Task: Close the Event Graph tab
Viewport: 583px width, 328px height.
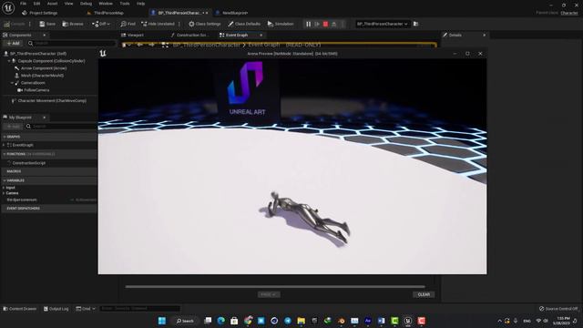Action: (261, 35)
